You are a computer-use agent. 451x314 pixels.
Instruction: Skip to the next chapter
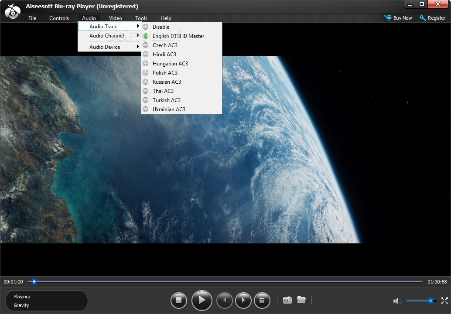(243, 300)
